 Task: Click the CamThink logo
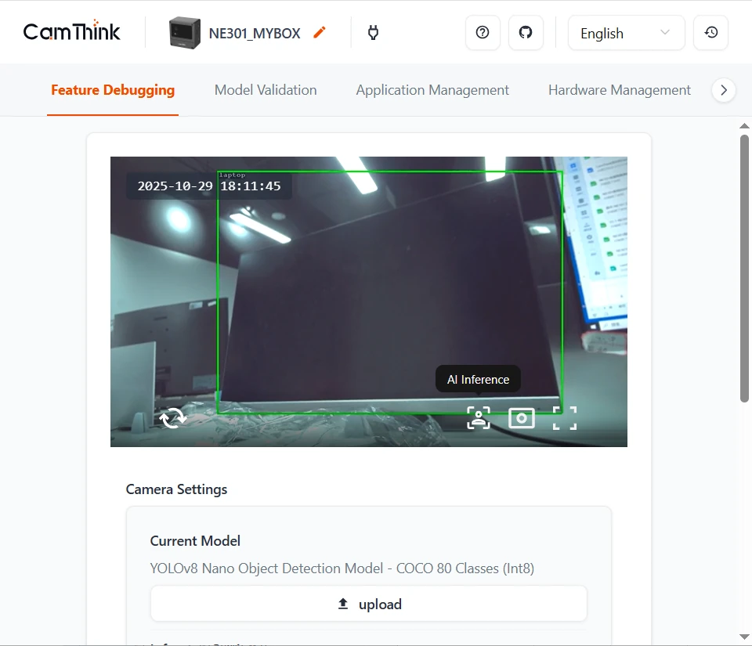coord(72,32)
